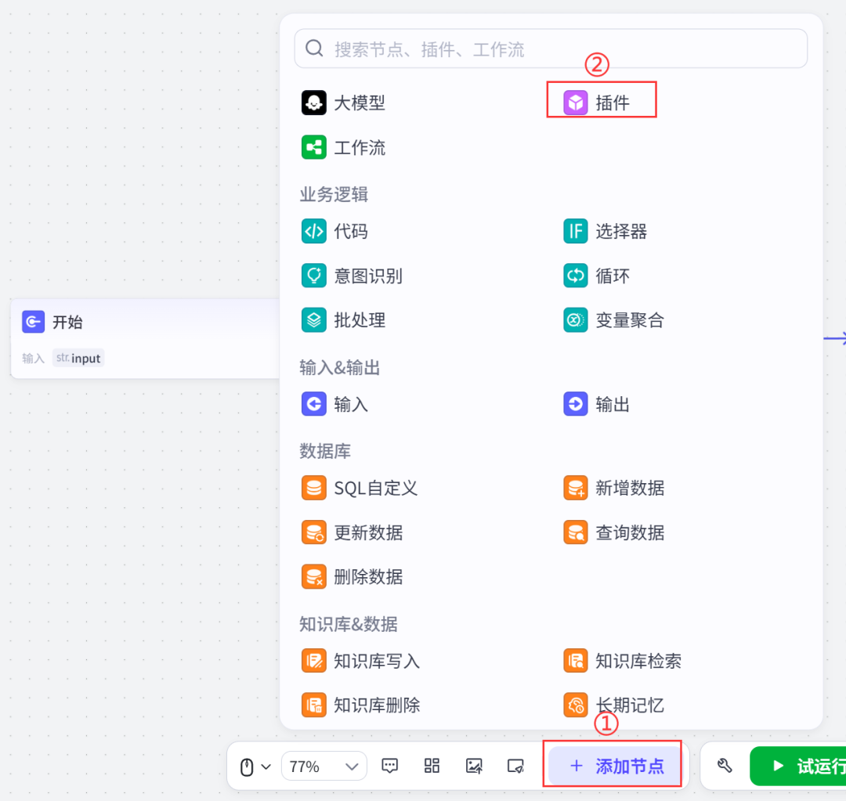Screen dimensions: 846x801
Task: Add an 输出 output node icon
Action: (x=575, y=404)
